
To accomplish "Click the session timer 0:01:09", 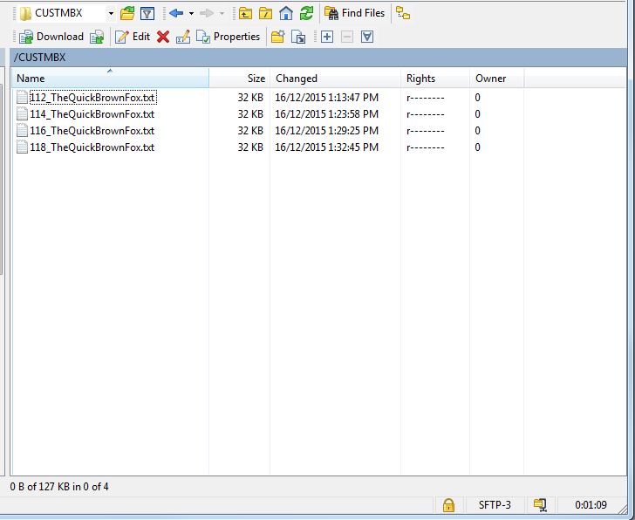I will 591,505.
